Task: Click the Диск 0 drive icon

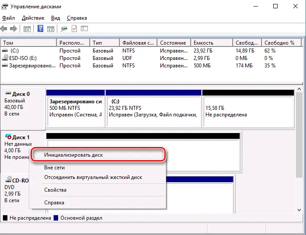Action: tap(8, 93)
